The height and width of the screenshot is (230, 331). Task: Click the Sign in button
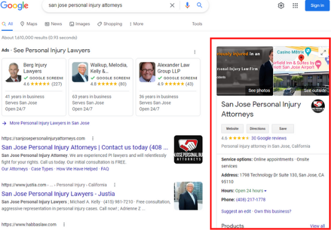click(x=317, y=6)
